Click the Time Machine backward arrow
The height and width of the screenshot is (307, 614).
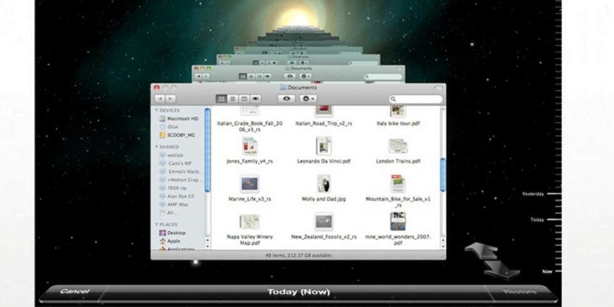click(481, 250)
